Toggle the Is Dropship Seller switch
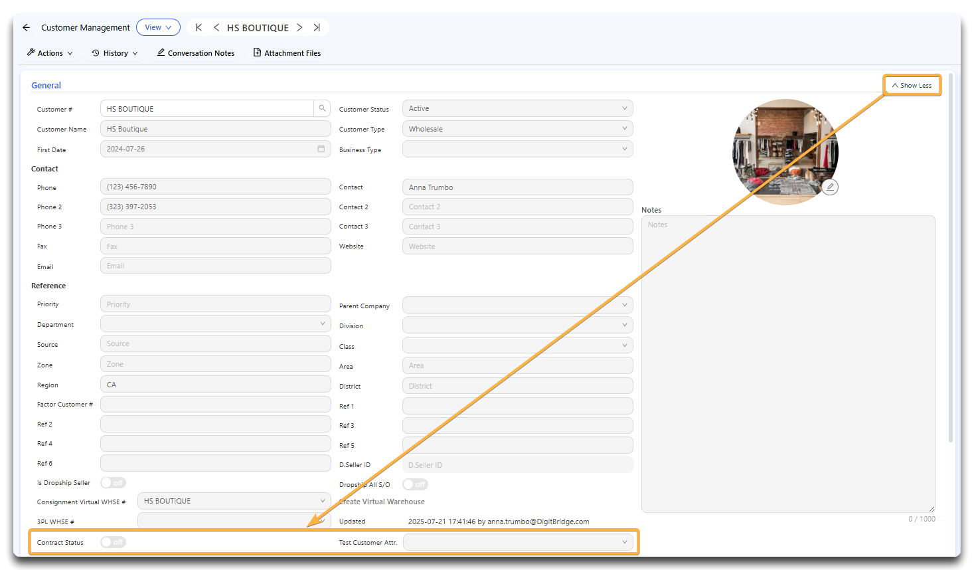Screen dimensions: 974x570 click(113, 483)
